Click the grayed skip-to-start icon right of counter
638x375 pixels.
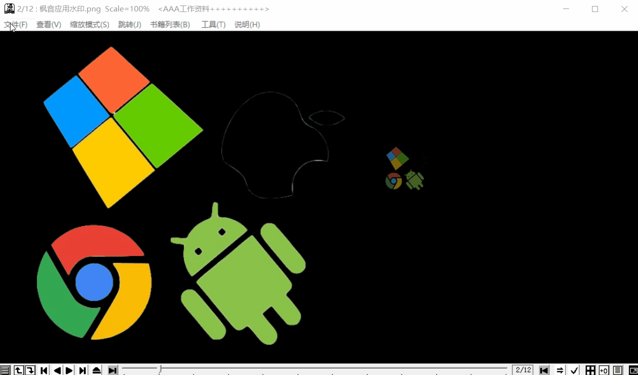[x=544, y=370]
